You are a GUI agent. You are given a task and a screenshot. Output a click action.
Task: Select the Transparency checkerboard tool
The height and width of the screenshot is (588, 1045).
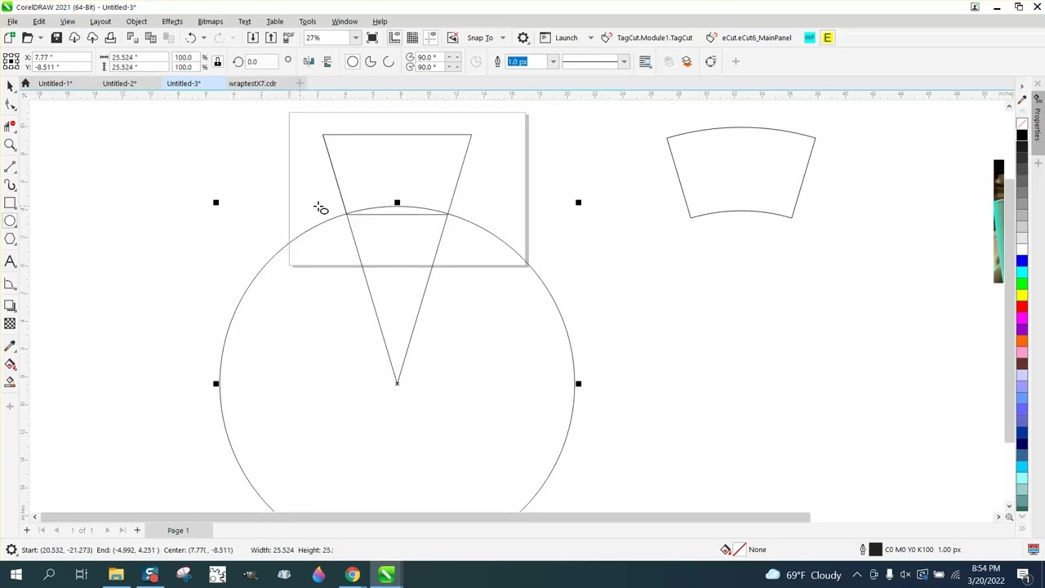click(x=10, y=323)
